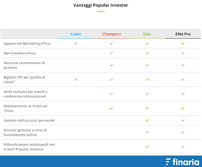Click the finaria logo in the footer

click(183, 162)
